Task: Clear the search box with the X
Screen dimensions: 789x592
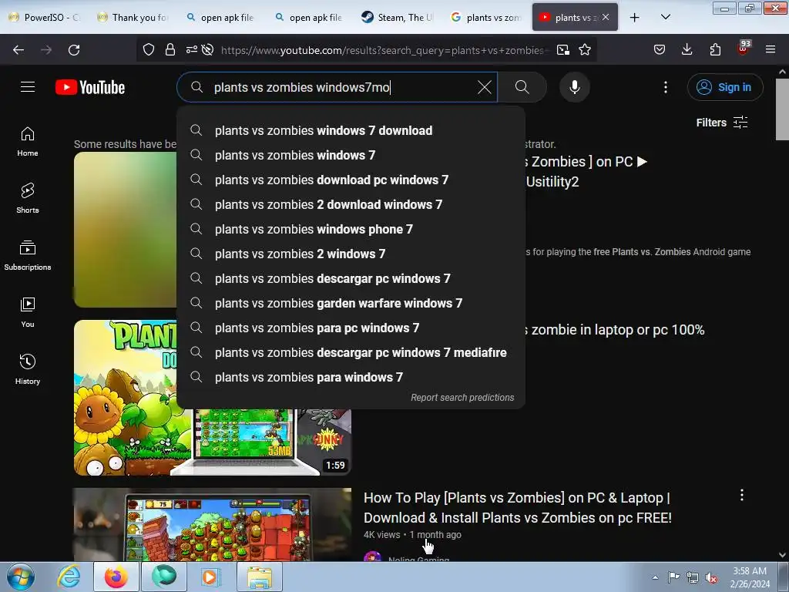Action: point(484,87)
